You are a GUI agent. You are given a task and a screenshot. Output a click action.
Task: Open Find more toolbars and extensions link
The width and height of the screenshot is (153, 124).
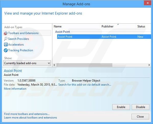click(27, 114)
